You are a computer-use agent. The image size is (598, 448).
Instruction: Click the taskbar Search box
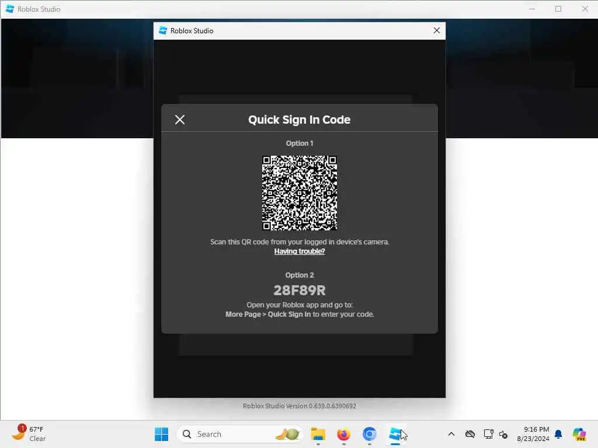pos(240,434)
